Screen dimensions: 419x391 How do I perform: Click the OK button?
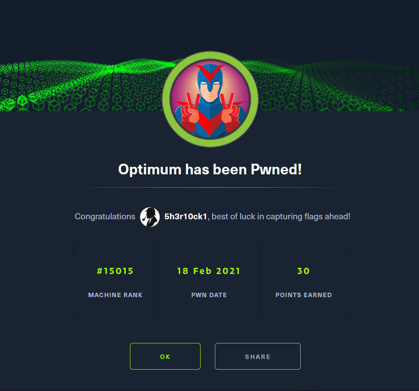[165, 356]
